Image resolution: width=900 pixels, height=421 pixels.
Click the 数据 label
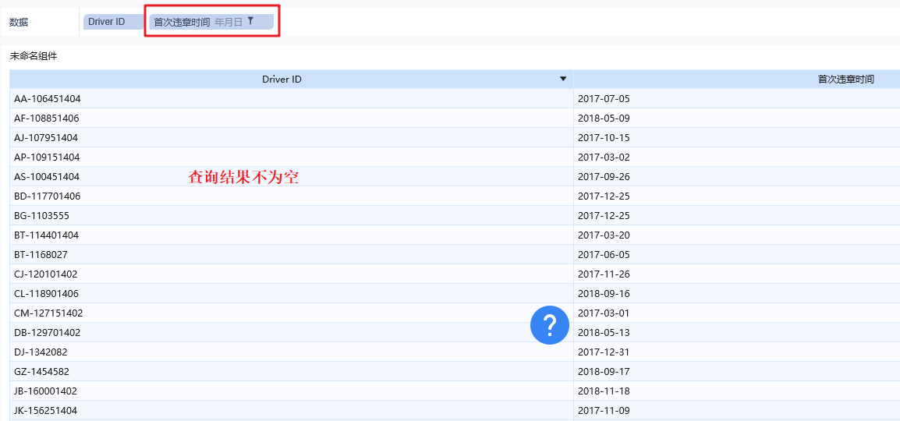point(19,23)
